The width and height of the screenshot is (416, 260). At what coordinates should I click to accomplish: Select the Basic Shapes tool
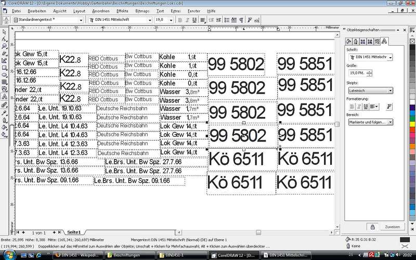tap(4, 89)
